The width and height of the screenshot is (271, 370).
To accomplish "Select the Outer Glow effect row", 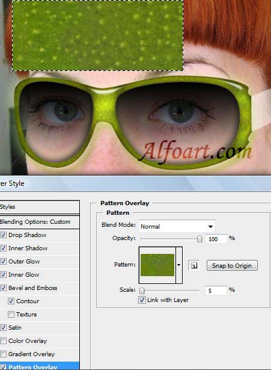I will [x=40, y=262].
